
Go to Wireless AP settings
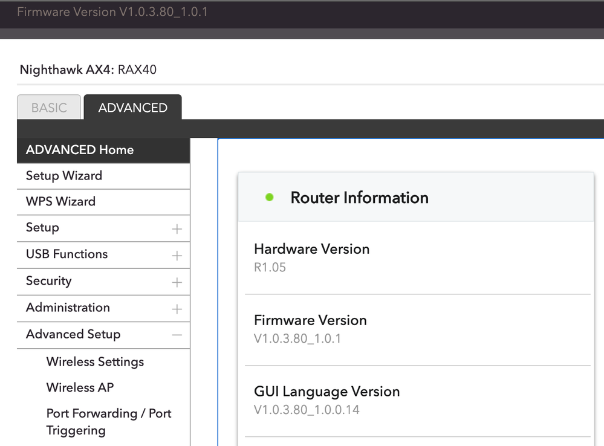[80, 387]
